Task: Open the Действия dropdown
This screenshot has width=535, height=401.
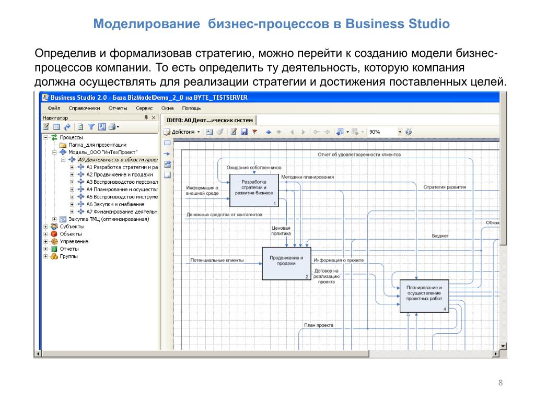Action: coord(182,132)
